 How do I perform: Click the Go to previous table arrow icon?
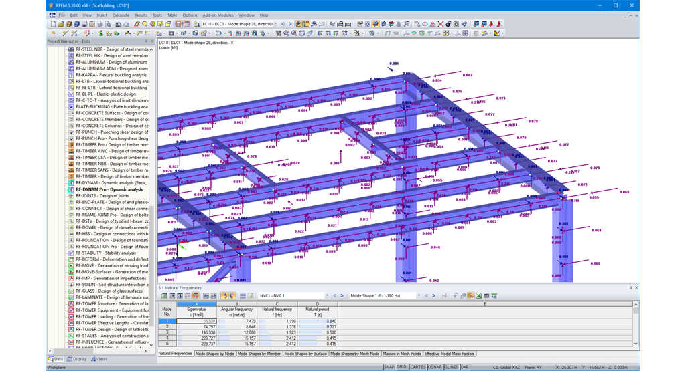(206, 296)
